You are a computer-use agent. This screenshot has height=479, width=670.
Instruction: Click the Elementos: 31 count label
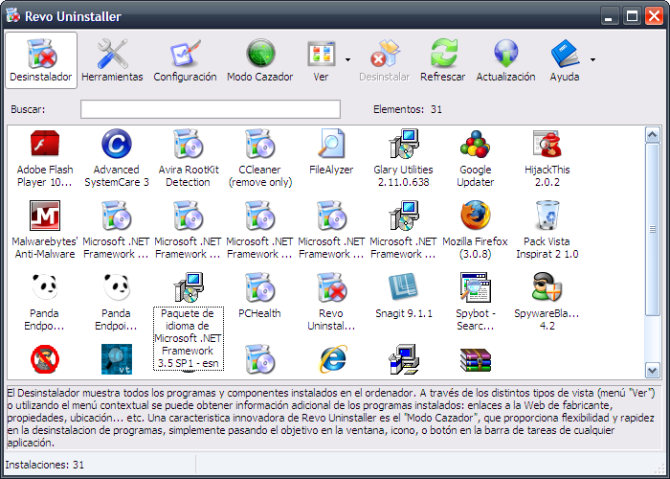(407, 109)
